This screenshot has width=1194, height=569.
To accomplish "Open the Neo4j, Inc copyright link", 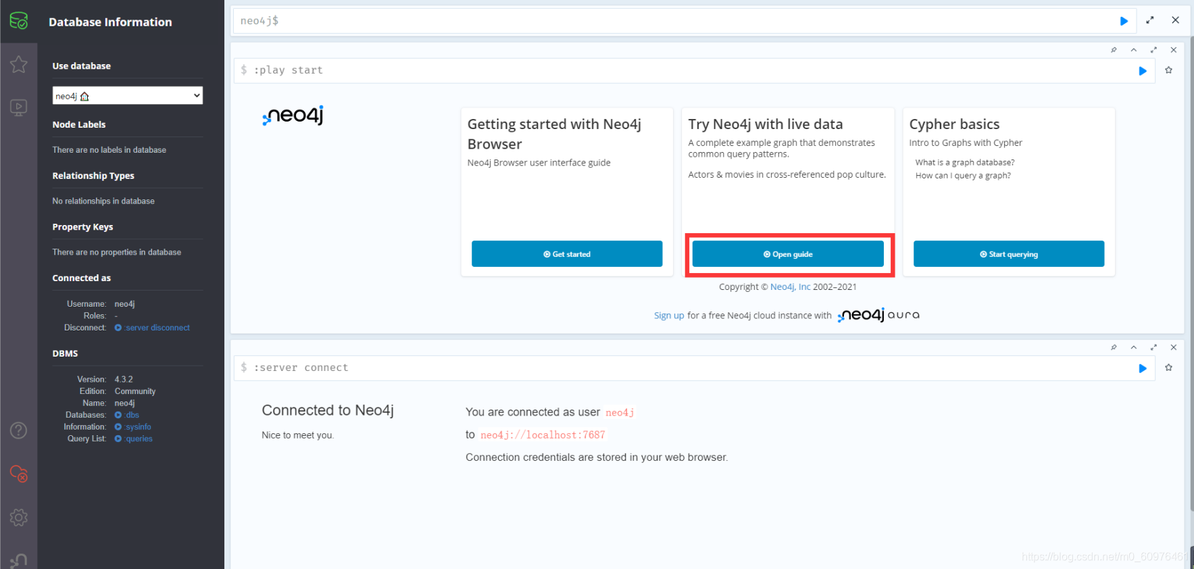I will [x=790, y=287].
